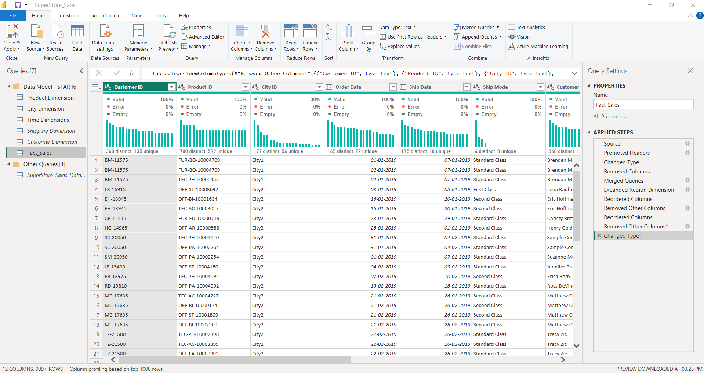This screenshot has width=704, height=373.
Task: Open the All Properties link
Action: pos(609,116)
